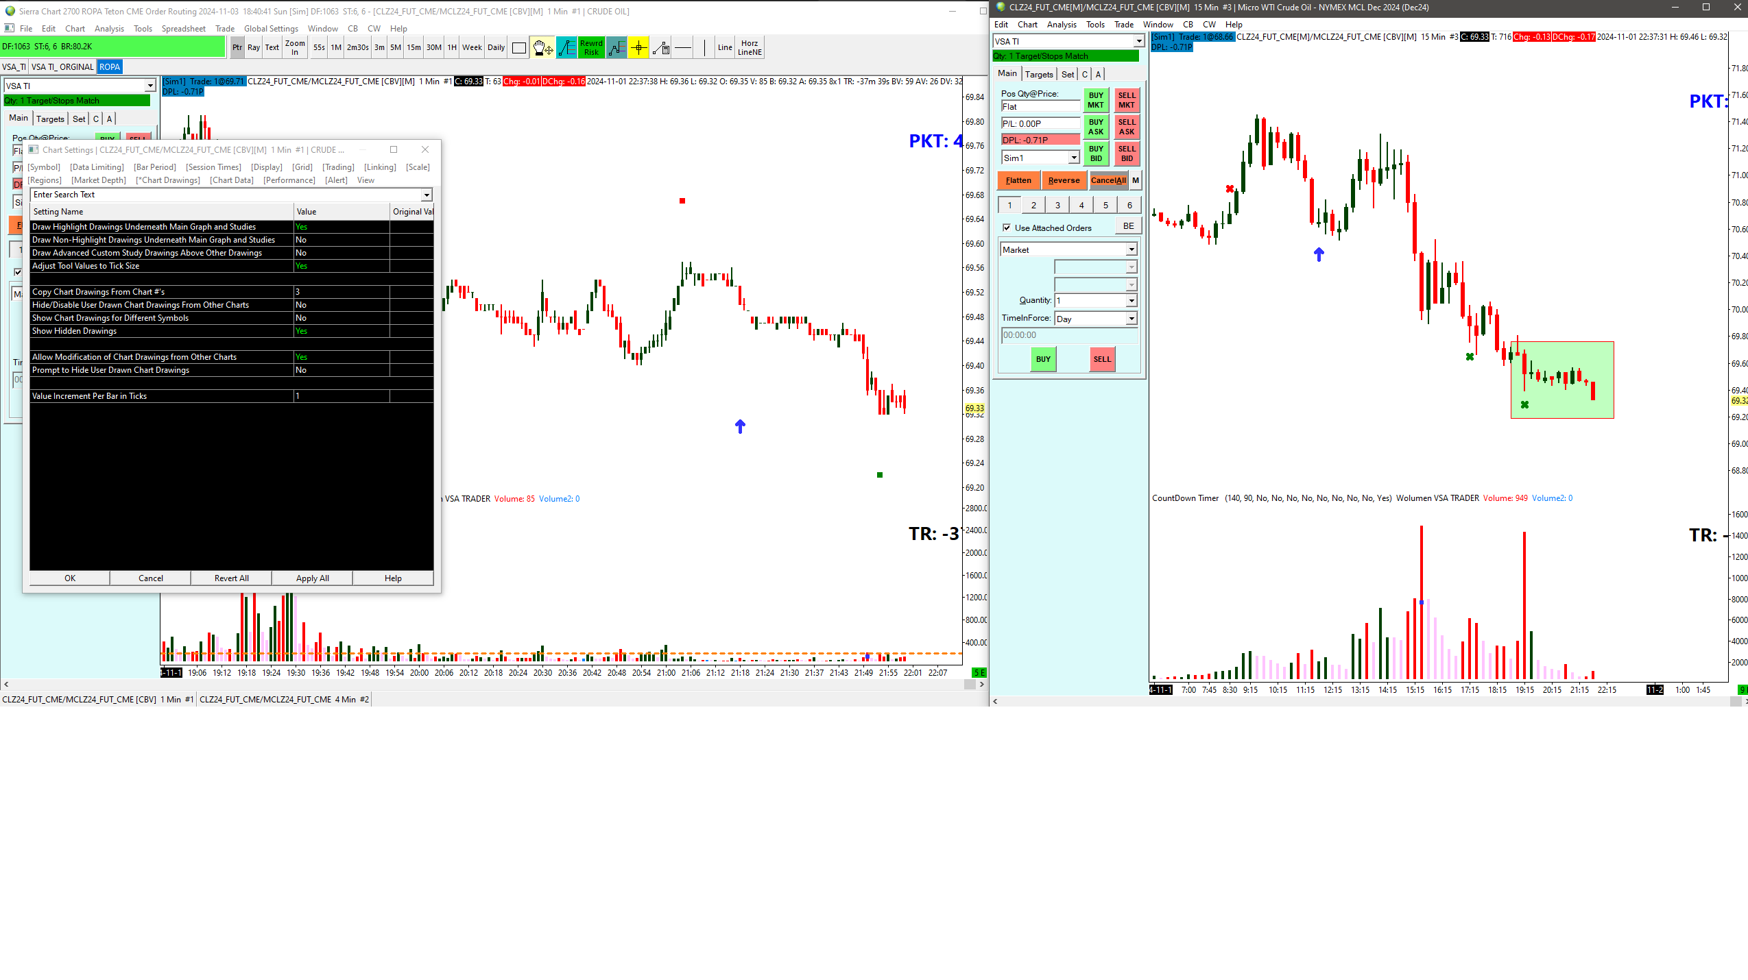This screenshot has width=1748, height=980.
Task: Select the calculator line tool
Action: point(660,47)
